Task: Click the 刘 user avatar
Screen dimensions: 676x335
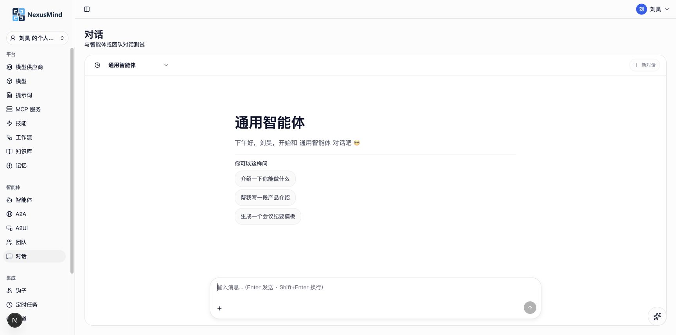Action: [x=642, y=9]
